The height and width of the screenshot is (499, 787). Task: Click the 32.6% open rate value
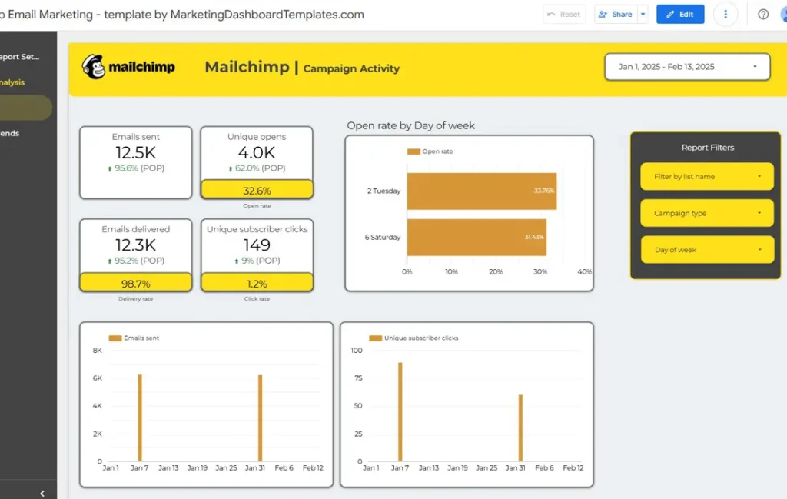coord(257,191)
